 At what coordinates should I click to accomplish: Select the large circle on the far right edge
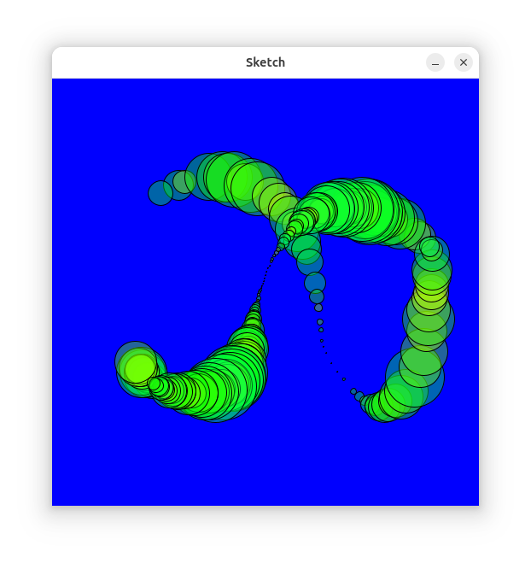[x=429, y=319]
